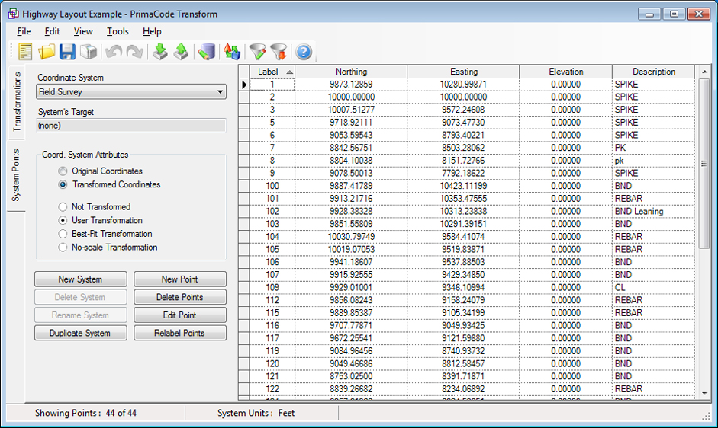Click Label cell 122
This screenshot has height=428, width=718.
click(272, 388)
